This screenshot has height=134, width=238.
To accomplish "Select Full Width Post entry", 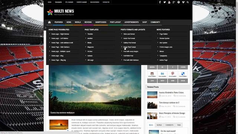I will click(x=128, y=56).
